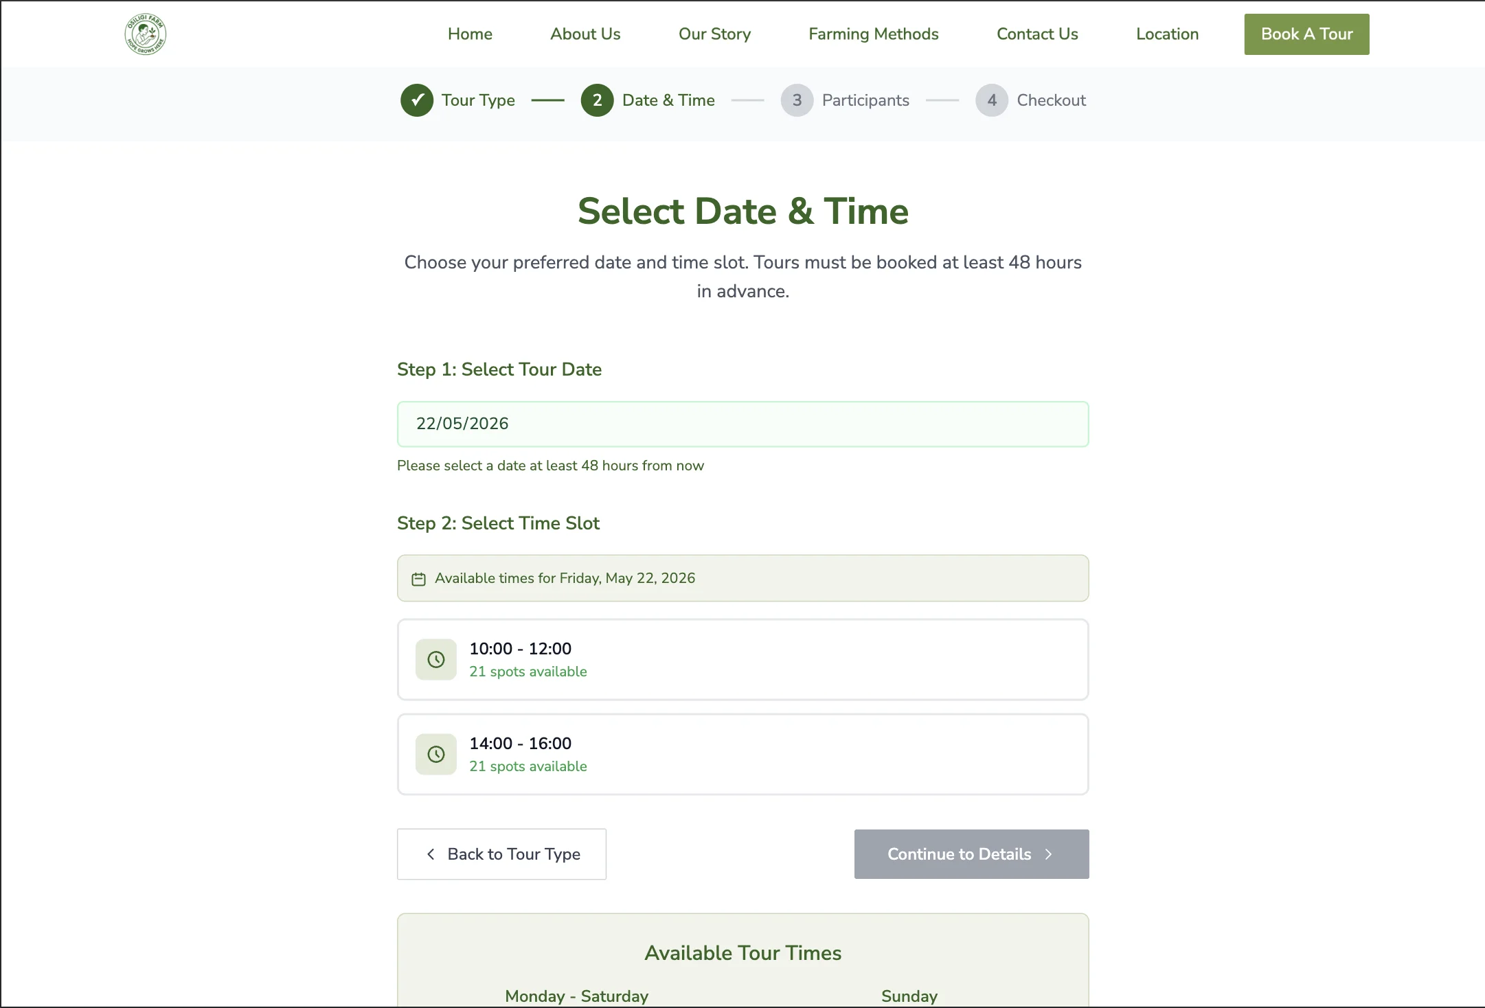
Task: Click the farm logo in the header
Action: tap(146, 34)
